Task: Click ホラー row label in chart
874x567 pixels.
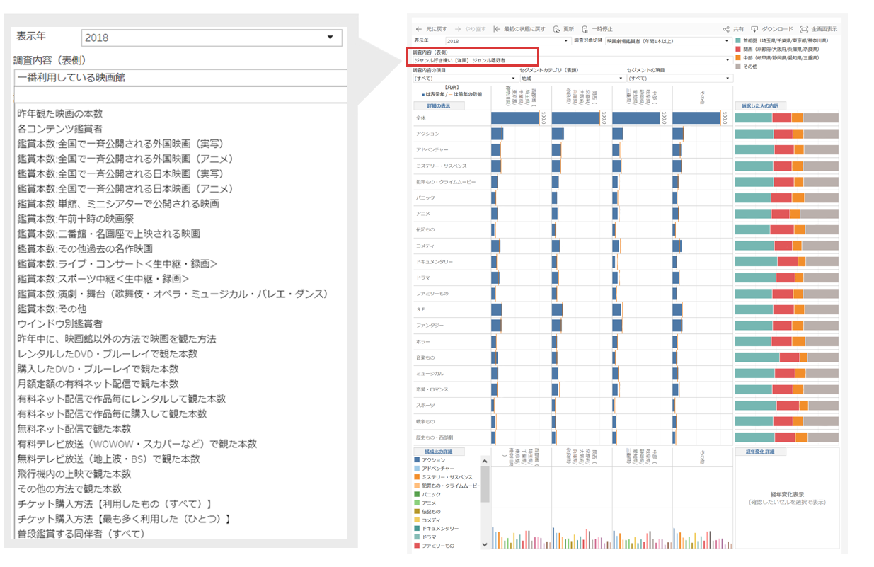Action: point(423,342)
